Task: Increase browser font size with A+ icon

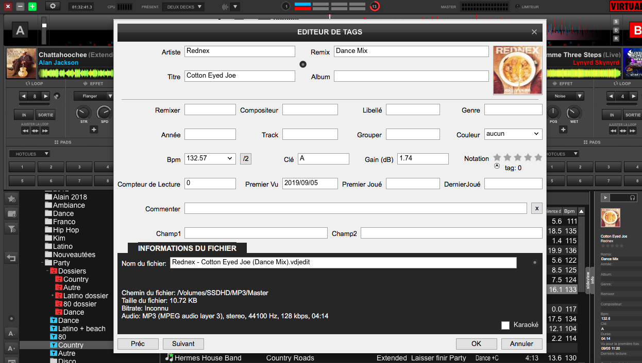Action: pos(11,348)
